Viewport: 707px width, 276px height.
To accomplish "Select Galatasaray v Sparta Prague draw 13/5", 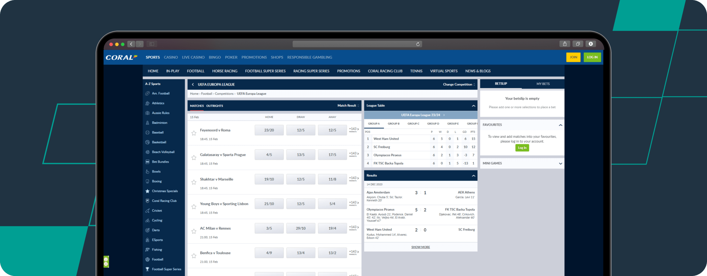I will [x=301, y=155].
